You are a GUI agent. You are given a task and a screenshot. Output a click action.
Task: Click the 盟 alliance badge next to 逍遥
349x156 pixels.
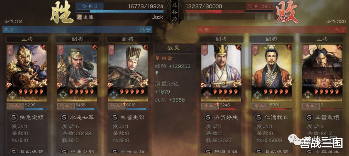[x=79, y=17]
